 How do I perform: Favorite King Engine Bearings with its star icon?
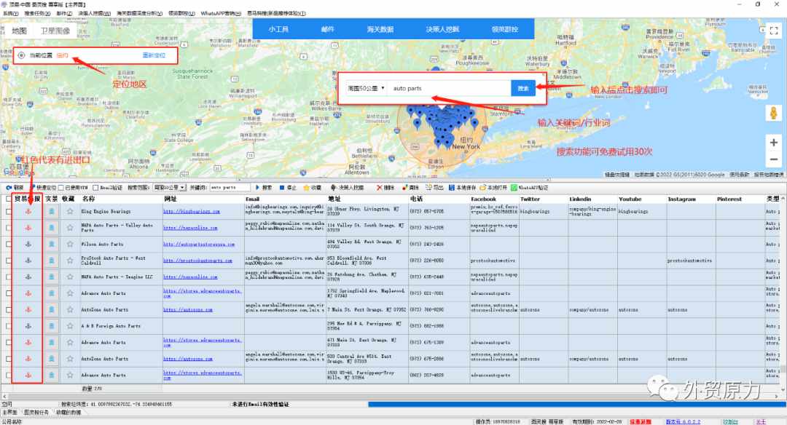(70, 212)
